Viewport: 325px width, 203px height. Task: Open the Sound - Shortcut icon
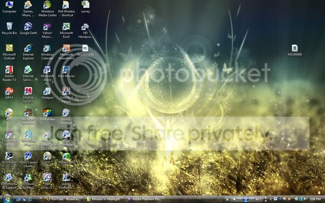66,117
